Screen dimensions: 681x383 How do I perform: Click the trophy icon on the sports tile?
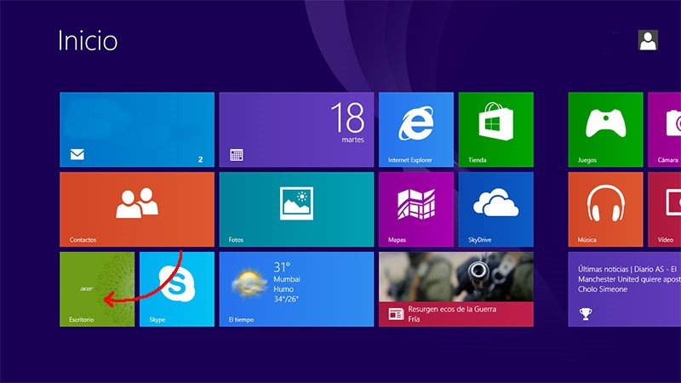point(586,314)
